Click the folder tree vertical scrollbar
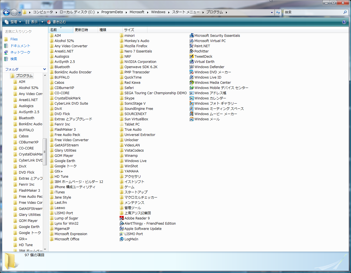The image size is (351, 273). pos(45,152)
